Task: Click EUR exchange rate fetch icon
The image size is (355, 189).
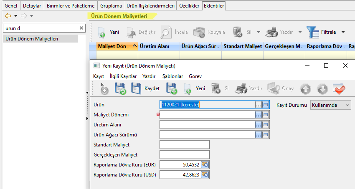Action: [x=205, y=165]
